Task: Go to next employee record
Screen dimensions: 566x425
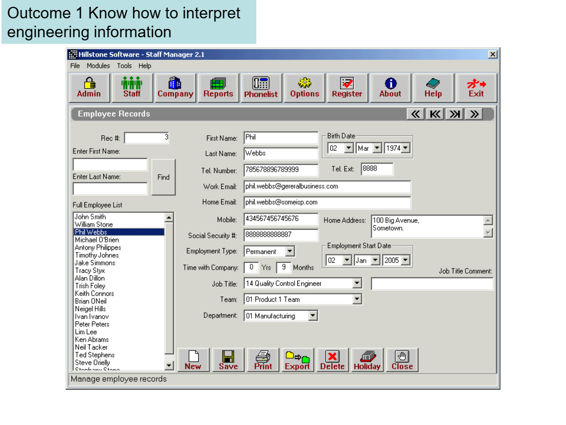Action: (x=474, y=114)
